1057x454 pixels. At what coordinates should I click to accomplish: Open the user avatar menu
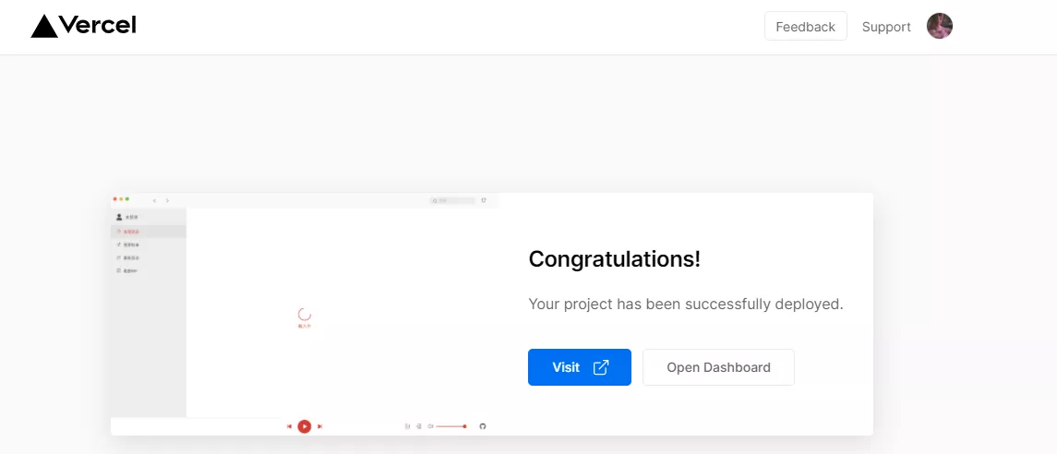[939, 26]
